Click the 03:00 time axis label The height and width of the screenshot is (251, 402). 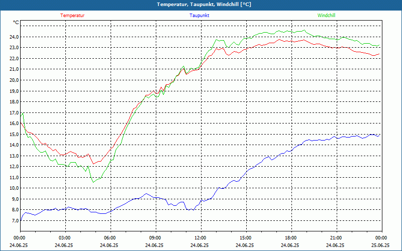pos(65,238)
